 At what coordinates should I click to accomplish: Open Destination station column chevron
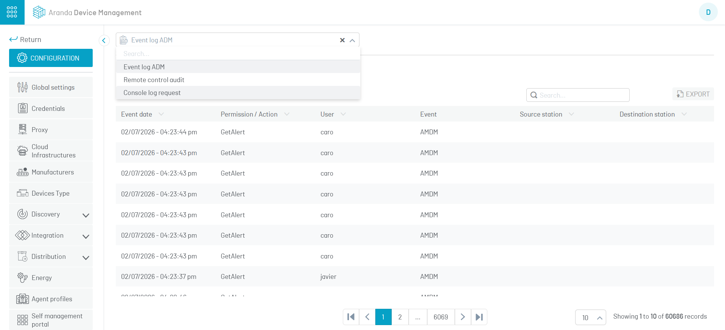(684, 114)
